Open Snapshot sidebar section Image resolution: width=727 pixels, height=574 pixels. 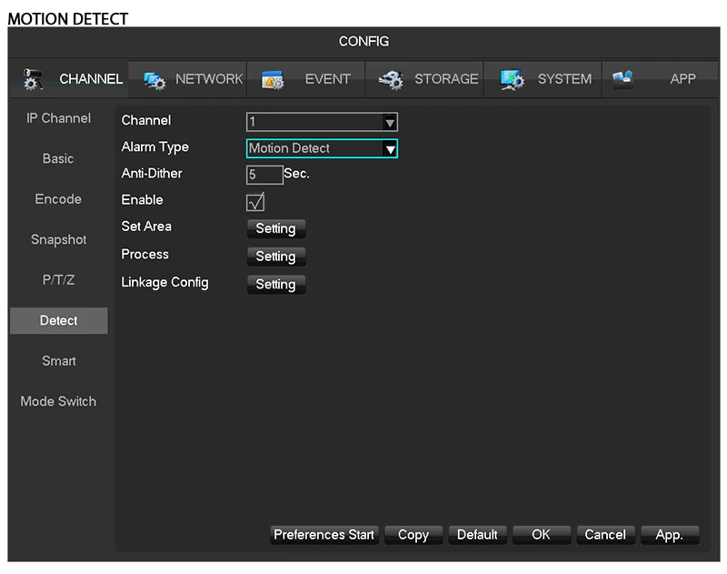point(58,240)
